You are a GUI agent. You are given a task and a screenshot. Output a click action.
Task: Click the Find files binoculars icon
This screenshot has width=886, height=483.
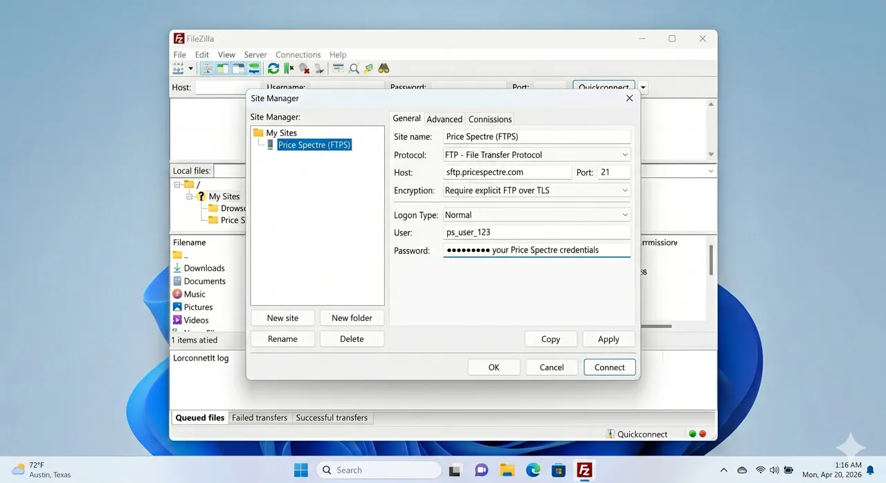click(x=383, y=68)
